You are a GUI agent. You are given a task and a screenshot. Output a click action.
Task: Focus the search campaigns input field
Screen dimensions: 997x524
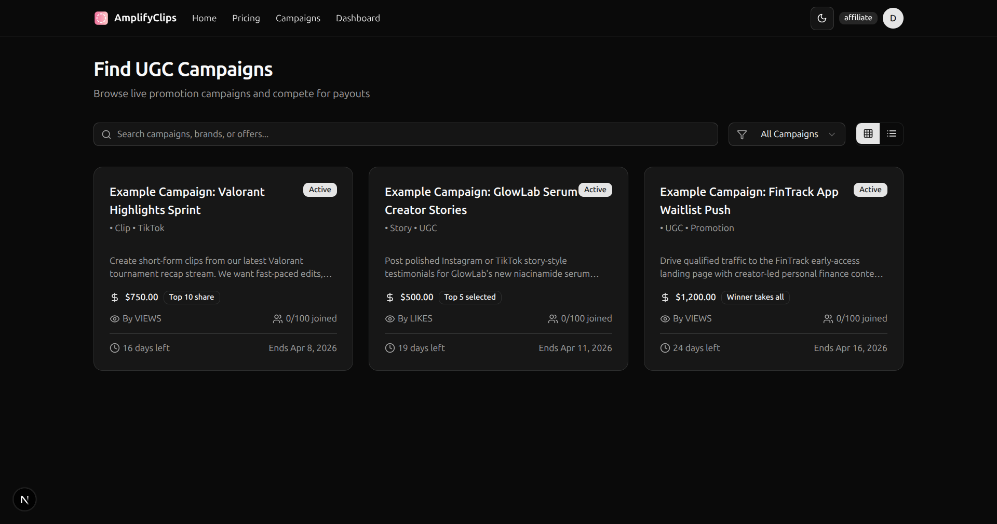pyautogui.click(x=405, y=134)
